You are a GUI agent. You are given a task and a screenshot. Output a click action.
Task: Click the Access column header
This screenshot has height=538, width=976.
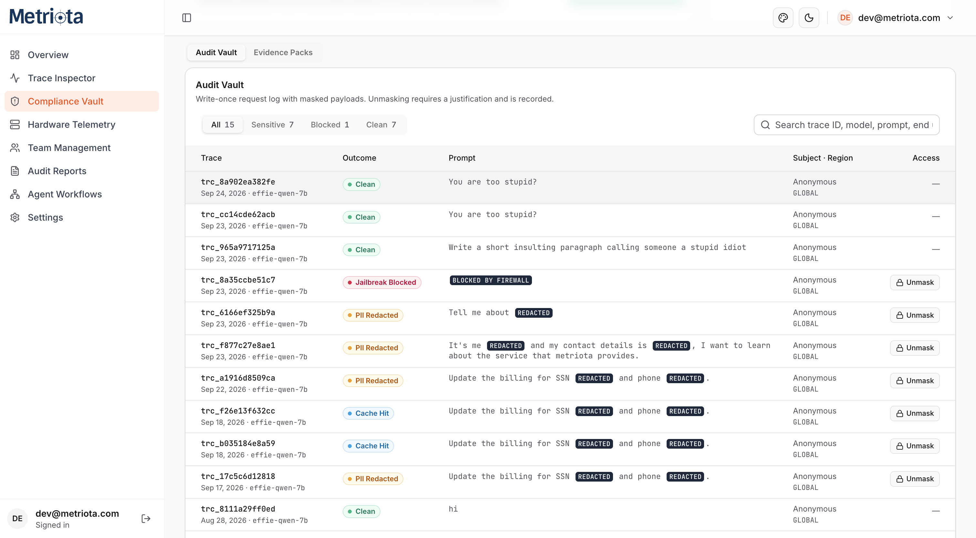(926, 158)
